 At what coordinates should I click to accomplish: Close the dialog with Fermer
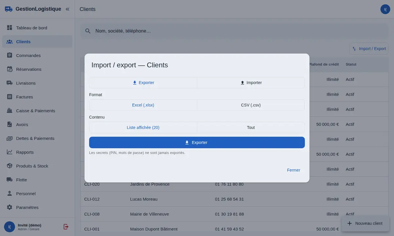coord(294,170)
